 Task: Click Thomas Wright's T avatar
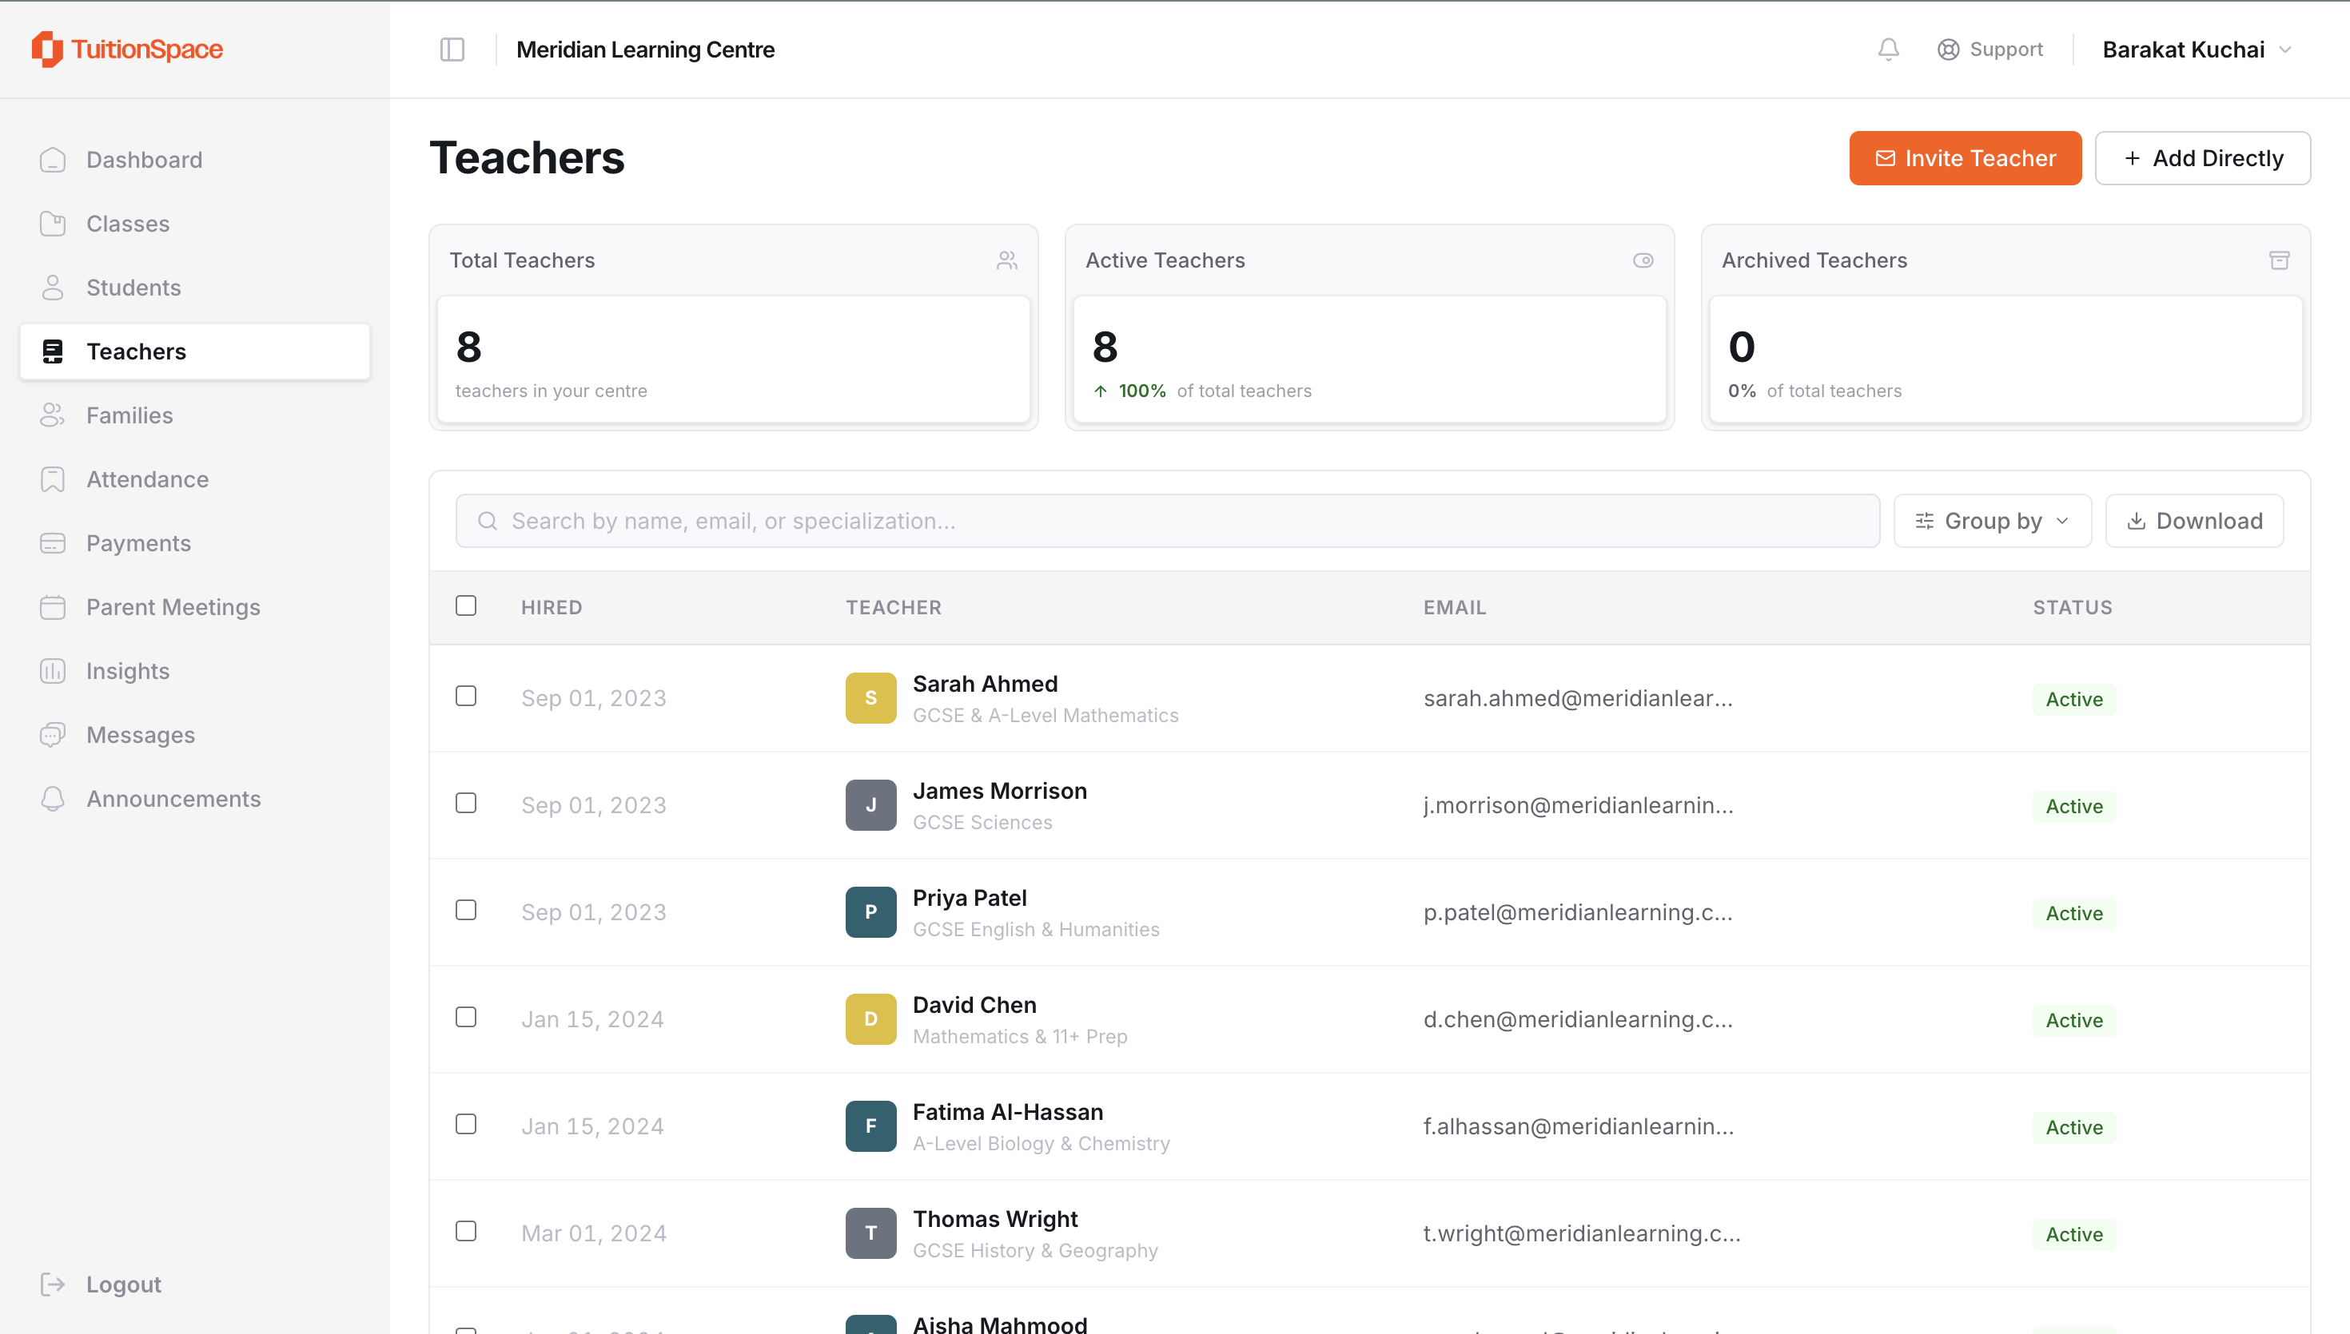[x=870, y=1233]
